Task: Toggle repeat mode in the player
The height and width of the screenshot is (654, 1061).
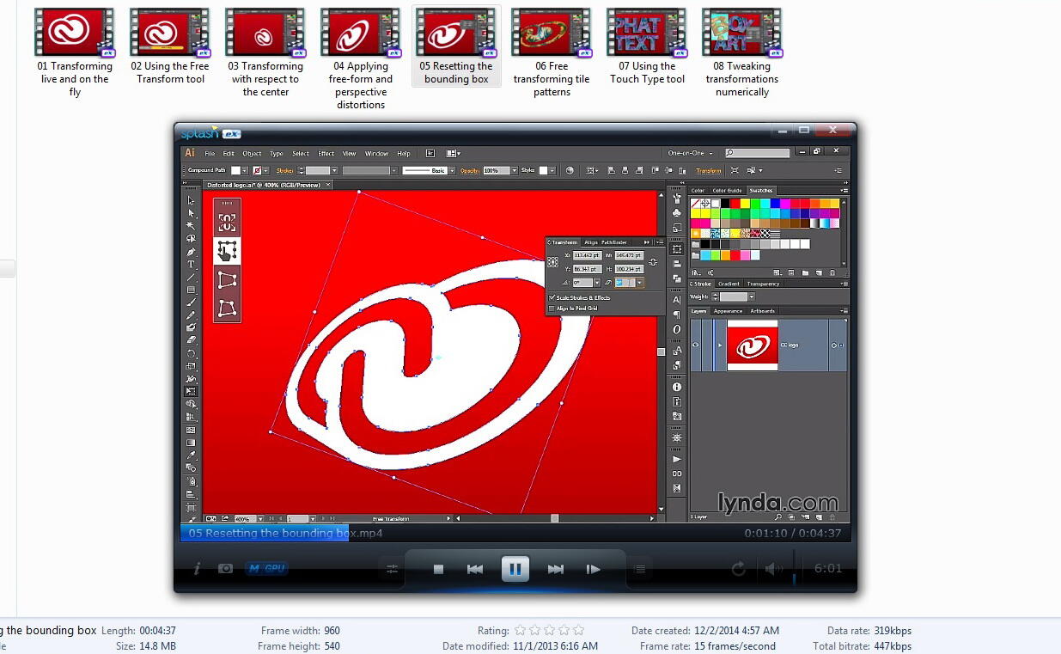Action: point(738,568)
